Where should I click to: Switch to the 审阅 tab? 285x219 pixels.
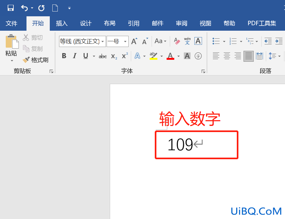tap(181, 23)
